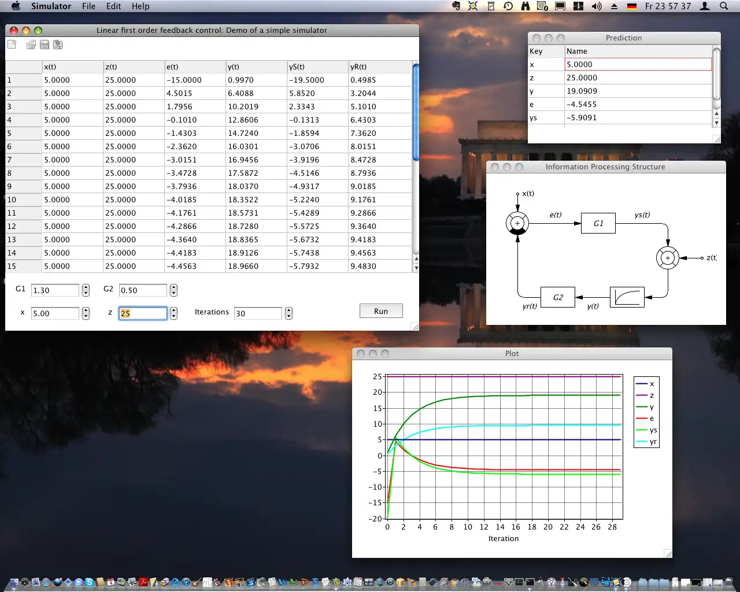Click the stacked documents toolbar icon

click(31, 45)
